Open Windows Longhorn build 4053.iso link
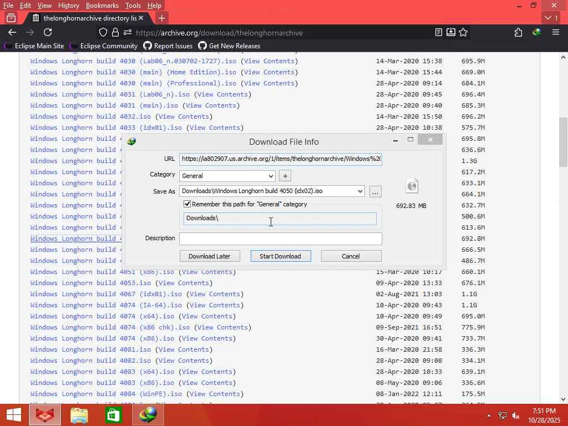The height and width of the screenshot is (426, 568). coord(90,283)
